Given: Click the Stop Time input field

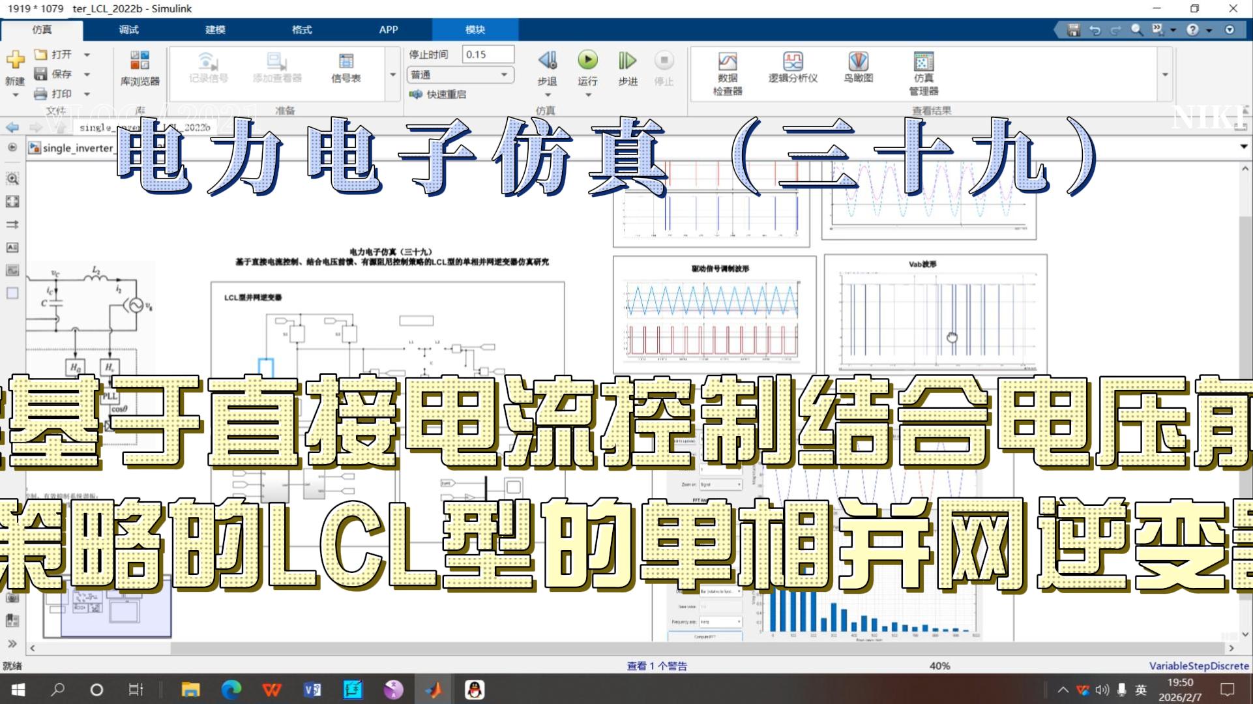Looking at the screenshot, I should click(487, 54).
